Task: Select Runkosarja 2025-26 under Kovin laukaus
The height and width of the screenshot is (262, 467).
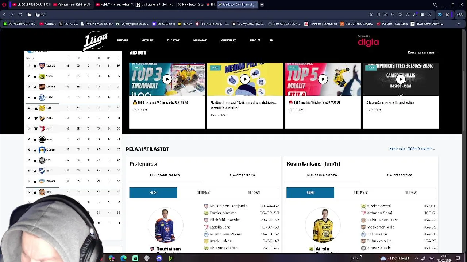Action: pyautogui.click(x=322, y=175)
